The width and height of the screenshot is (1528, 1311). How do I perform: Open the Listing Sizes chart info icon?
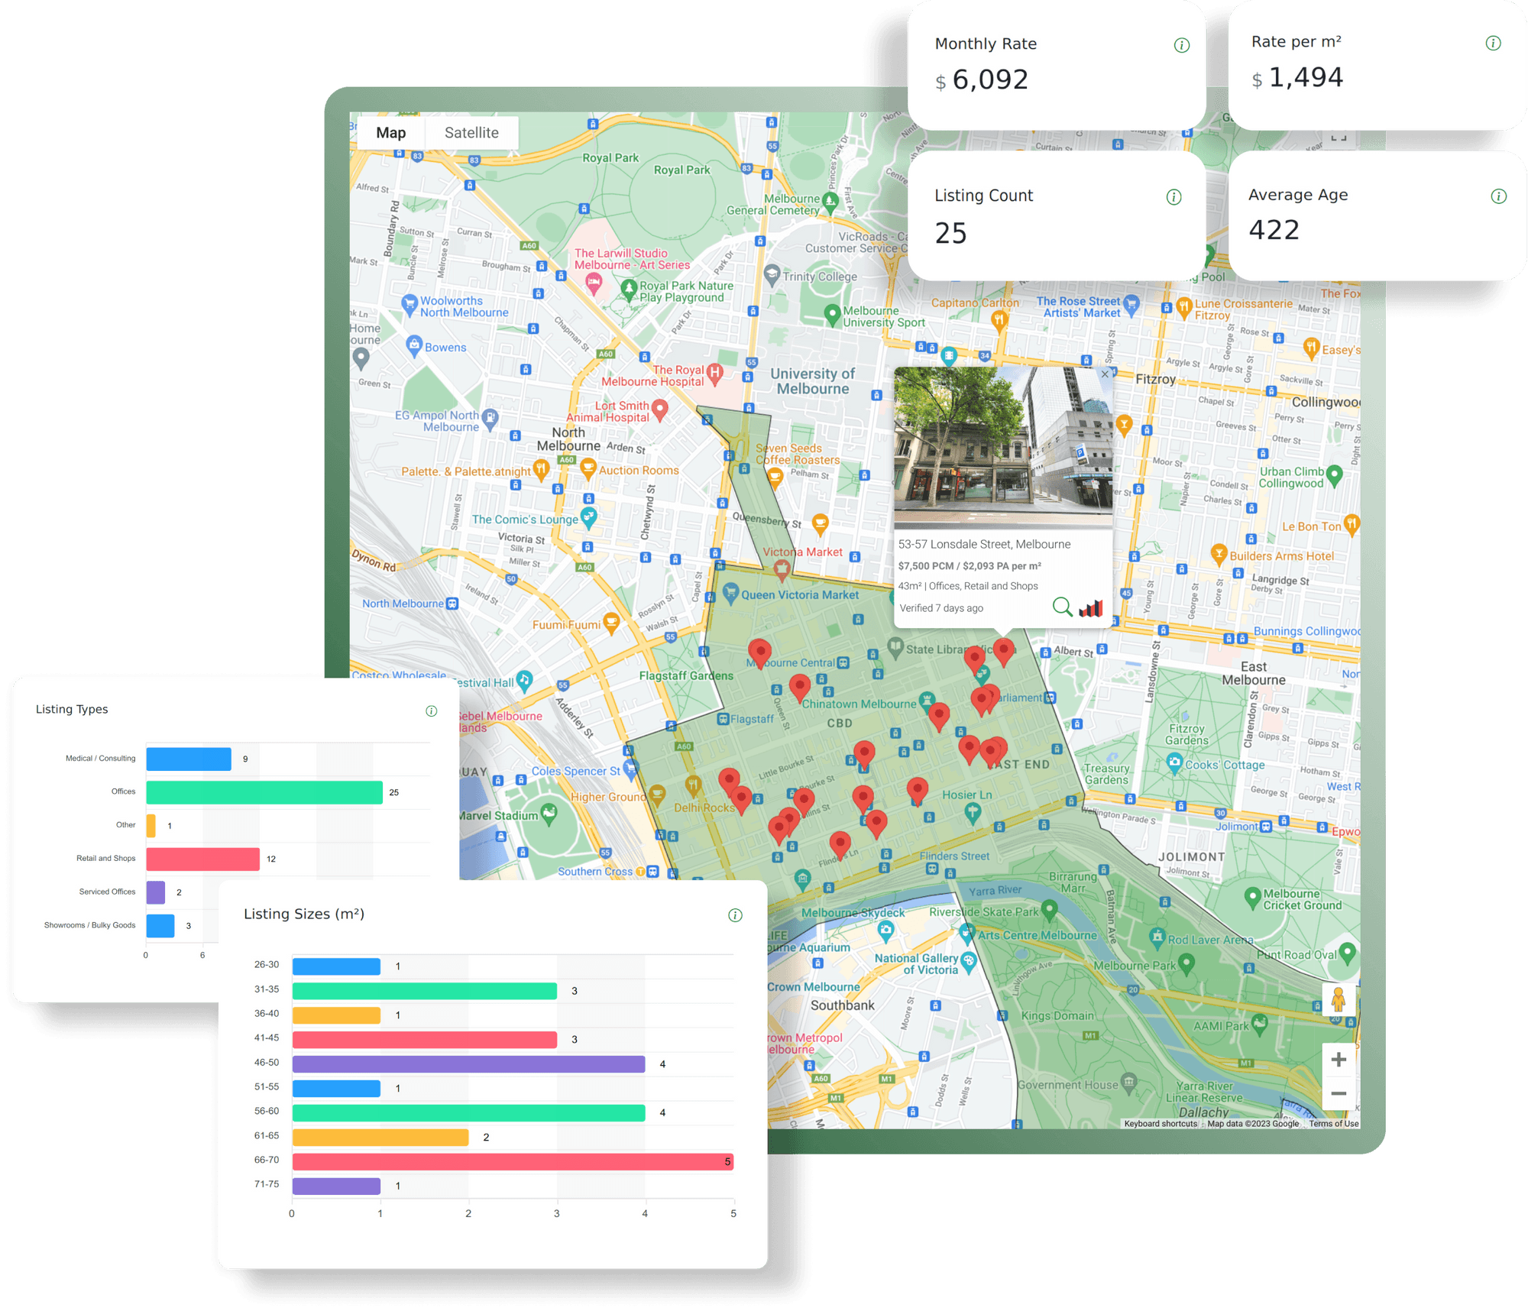coord(735,914)
